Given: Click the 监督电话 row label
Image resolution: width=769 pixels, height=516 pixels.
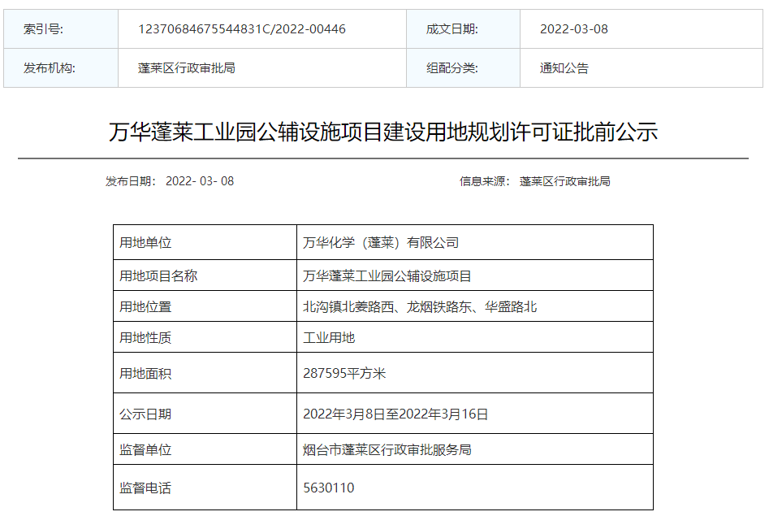Looking at the screenshot, I should point(145,488).
